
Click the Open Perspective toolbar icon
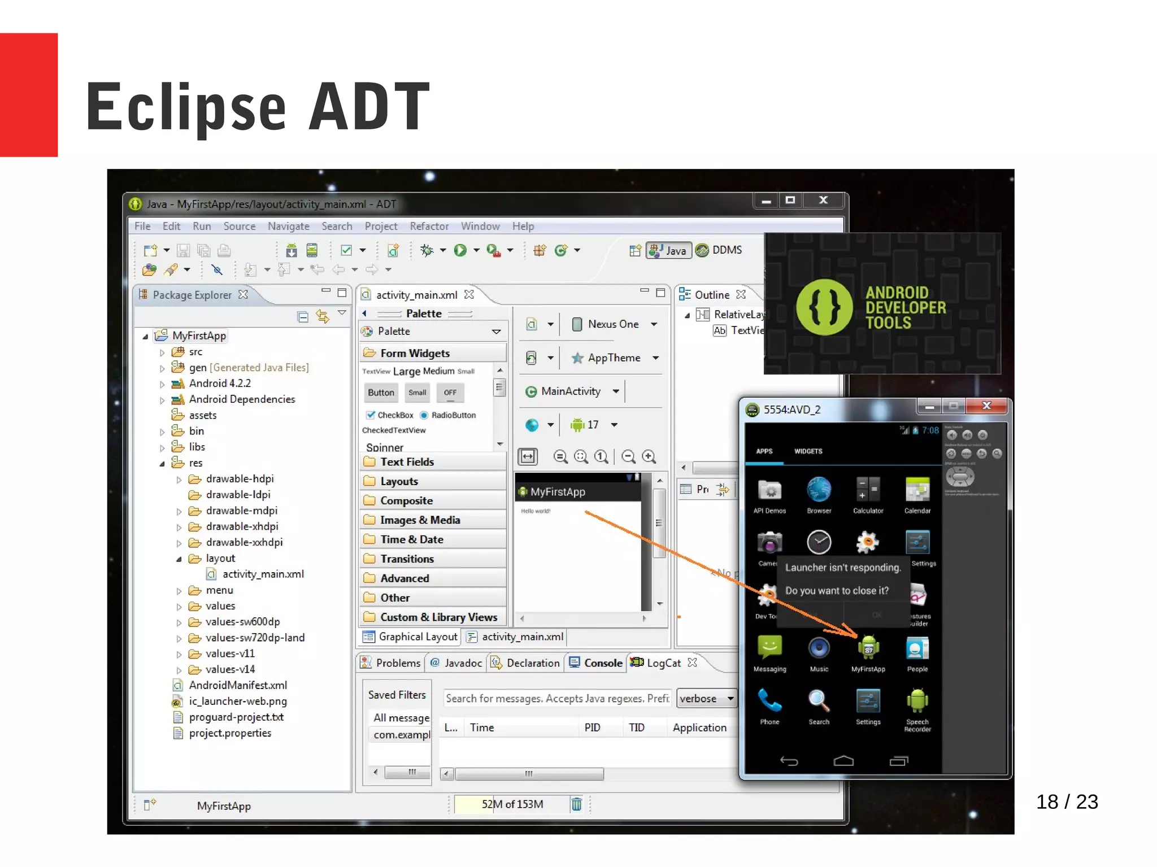(x=635, y=250)
